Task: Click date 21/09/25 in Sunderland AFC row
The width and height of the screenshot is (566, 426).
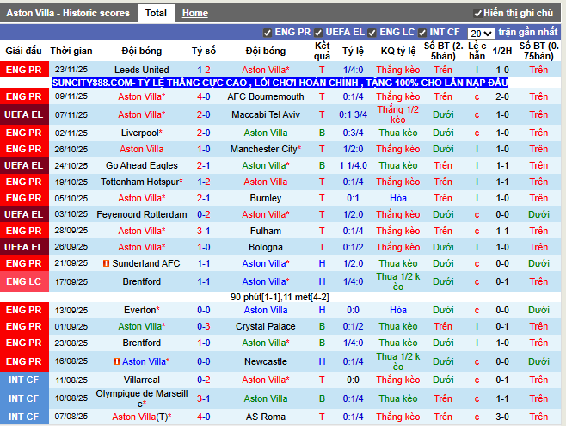Action: coord(71,263)
